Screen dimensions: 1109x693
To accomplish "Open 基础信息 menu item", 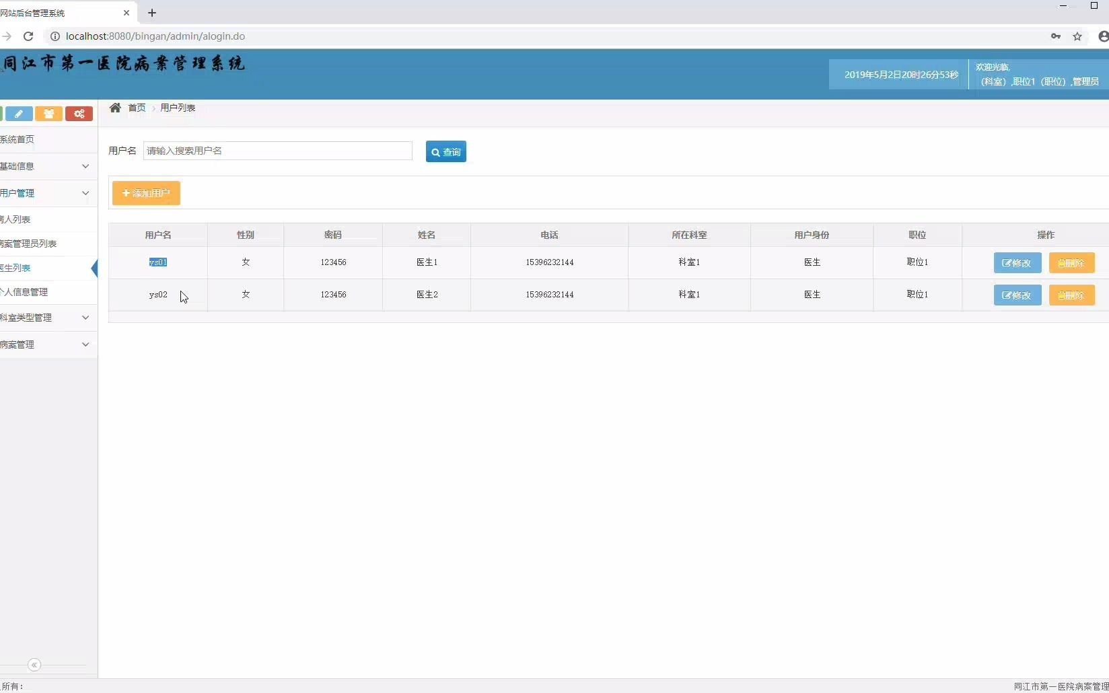I will [48, 166].
